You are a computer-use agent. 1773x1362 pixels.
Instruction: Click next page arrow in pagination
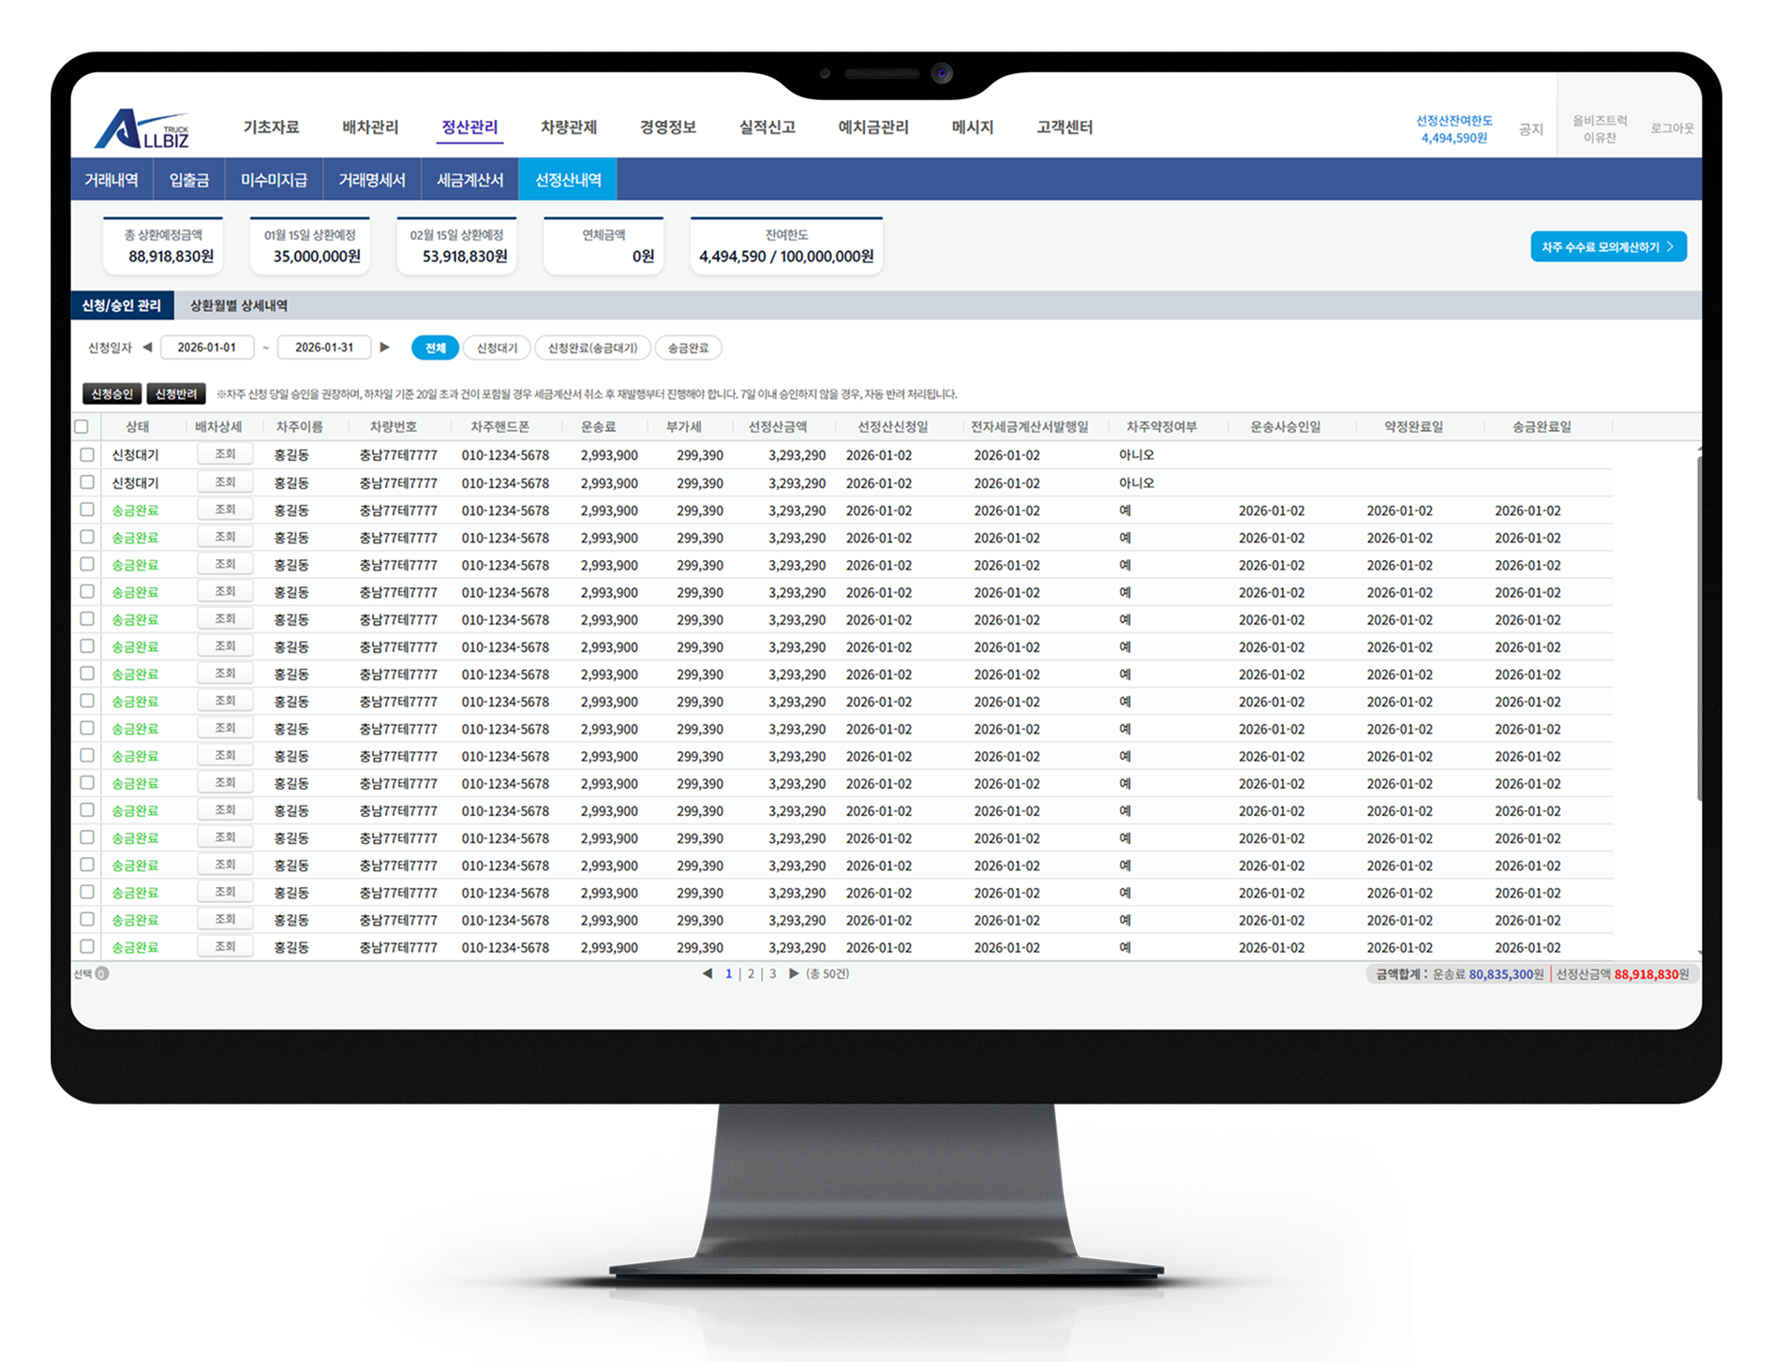pos(794,974)
